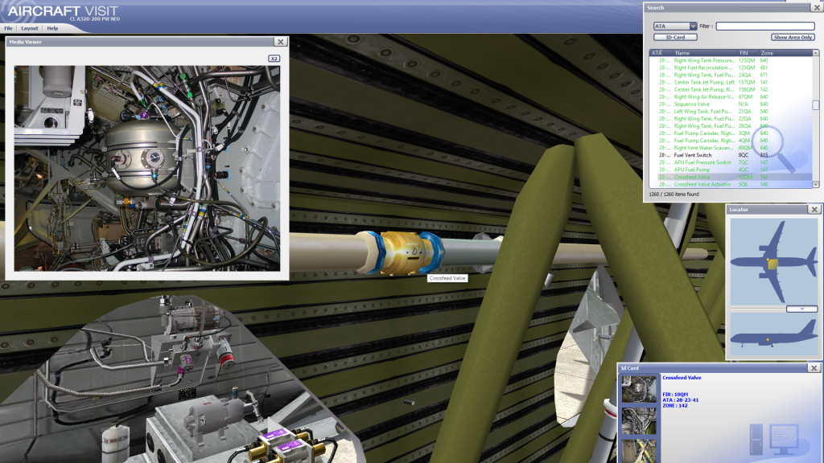Open the Layout menu
This screenshot has height=463, width=824.
(x=30, y=28)
